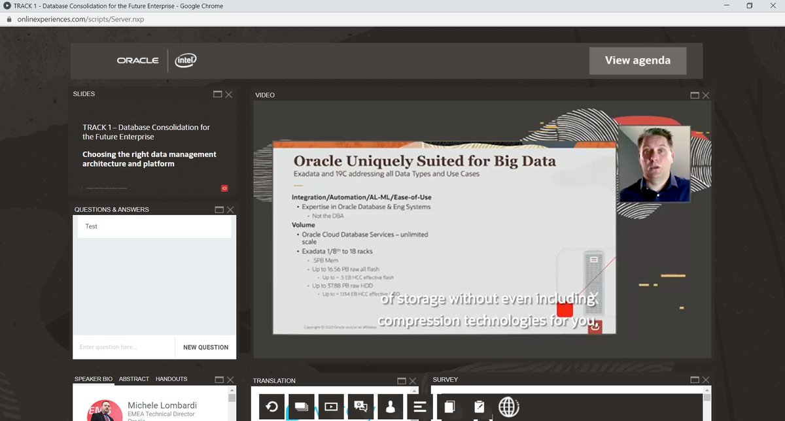Viewport: 785px width, 421px height.
Task: Click the SURVEY panel title
Action: click(x=445, y=379)
